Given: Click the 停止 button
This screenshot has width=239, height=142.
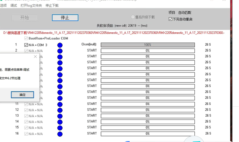Looking at the screenshot, I should click(x=65, y=18).
